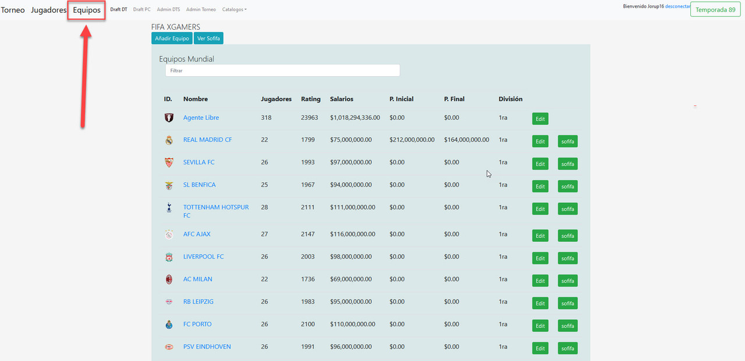Edit the Real Madrid CF team

coord(540,141)
